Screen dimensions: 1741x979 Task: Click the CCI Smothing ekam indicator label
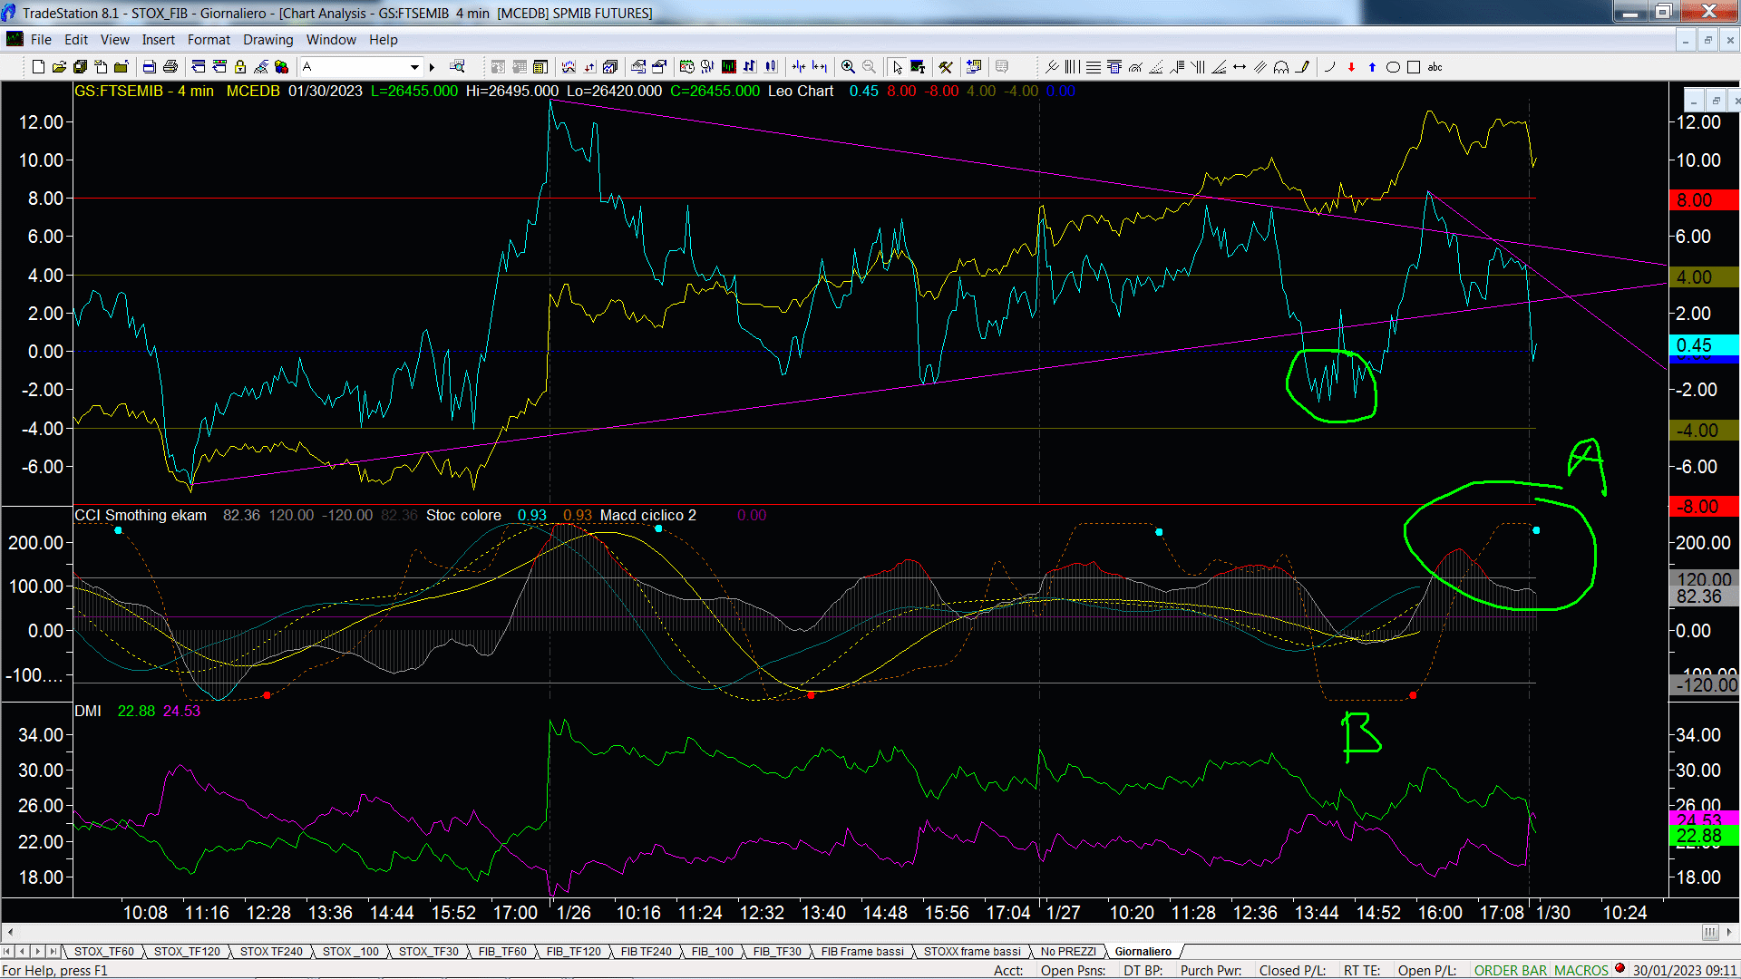coord(141,515)
